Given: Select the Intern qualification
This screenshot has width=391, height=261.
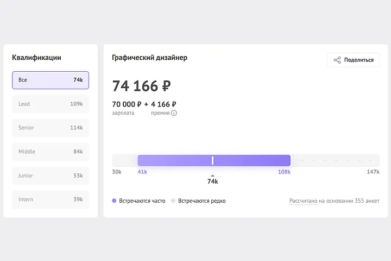Looking at the screenshot, I should pyautogui.click(x=51, y=200).
